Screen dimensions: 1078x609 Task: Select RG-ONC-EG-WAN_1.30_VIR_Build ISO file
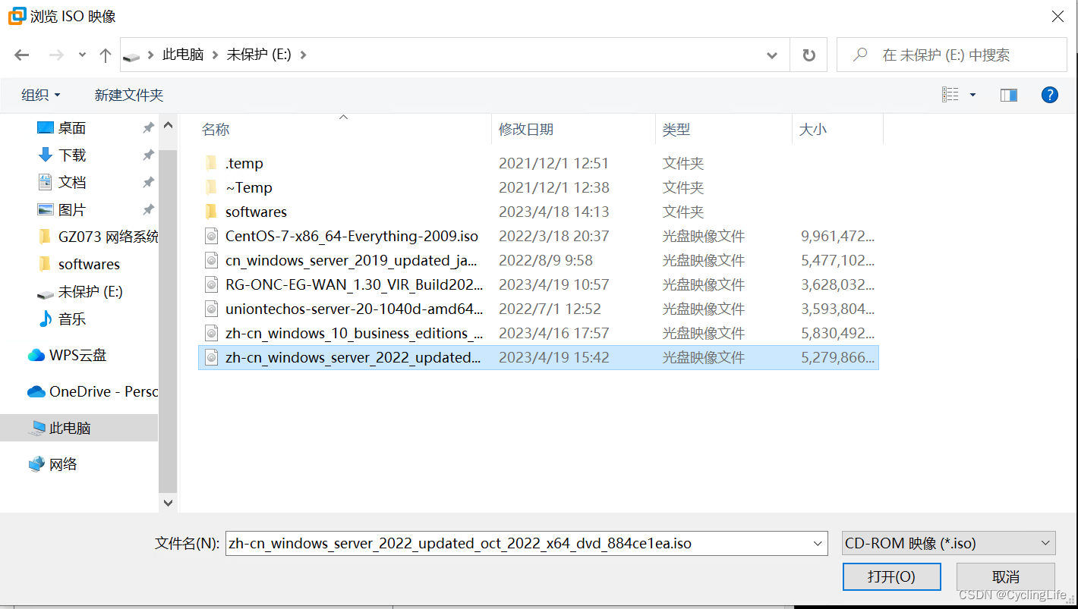click(x=538, y=284)
